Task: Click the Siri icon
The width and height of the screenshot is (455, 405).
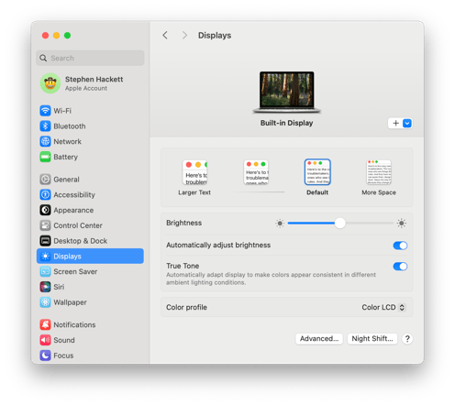Action: (45, 287)
